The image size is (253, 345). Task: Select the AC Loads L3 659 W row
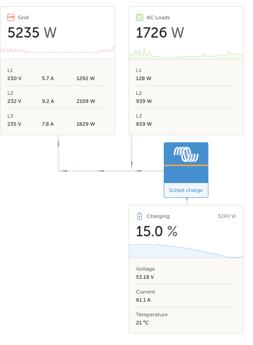(x=186, y=120)
